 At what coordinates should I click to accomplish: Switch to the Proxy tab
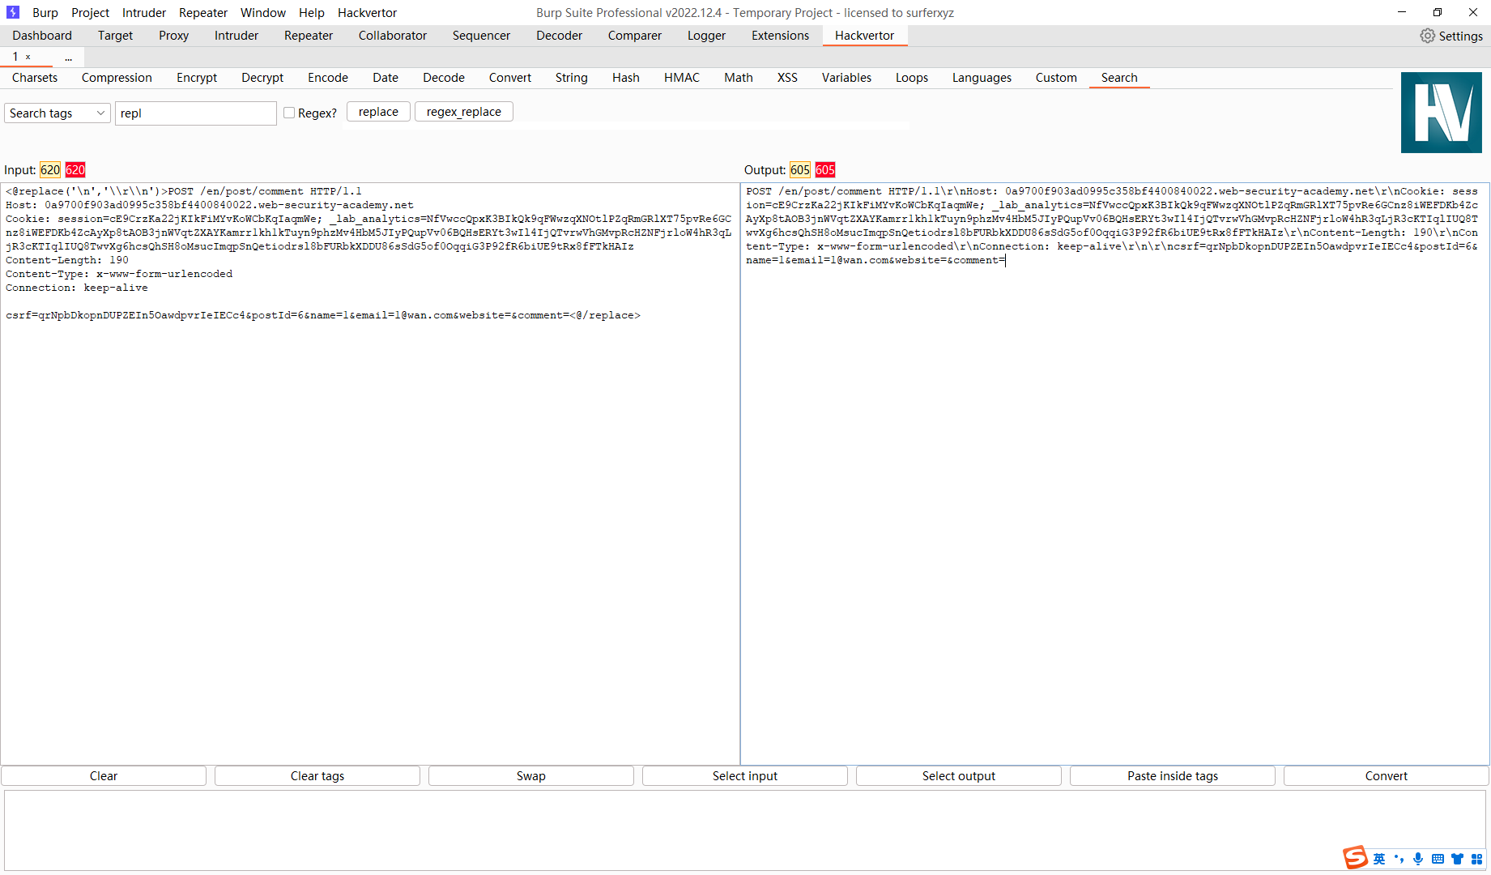[173, 36]
